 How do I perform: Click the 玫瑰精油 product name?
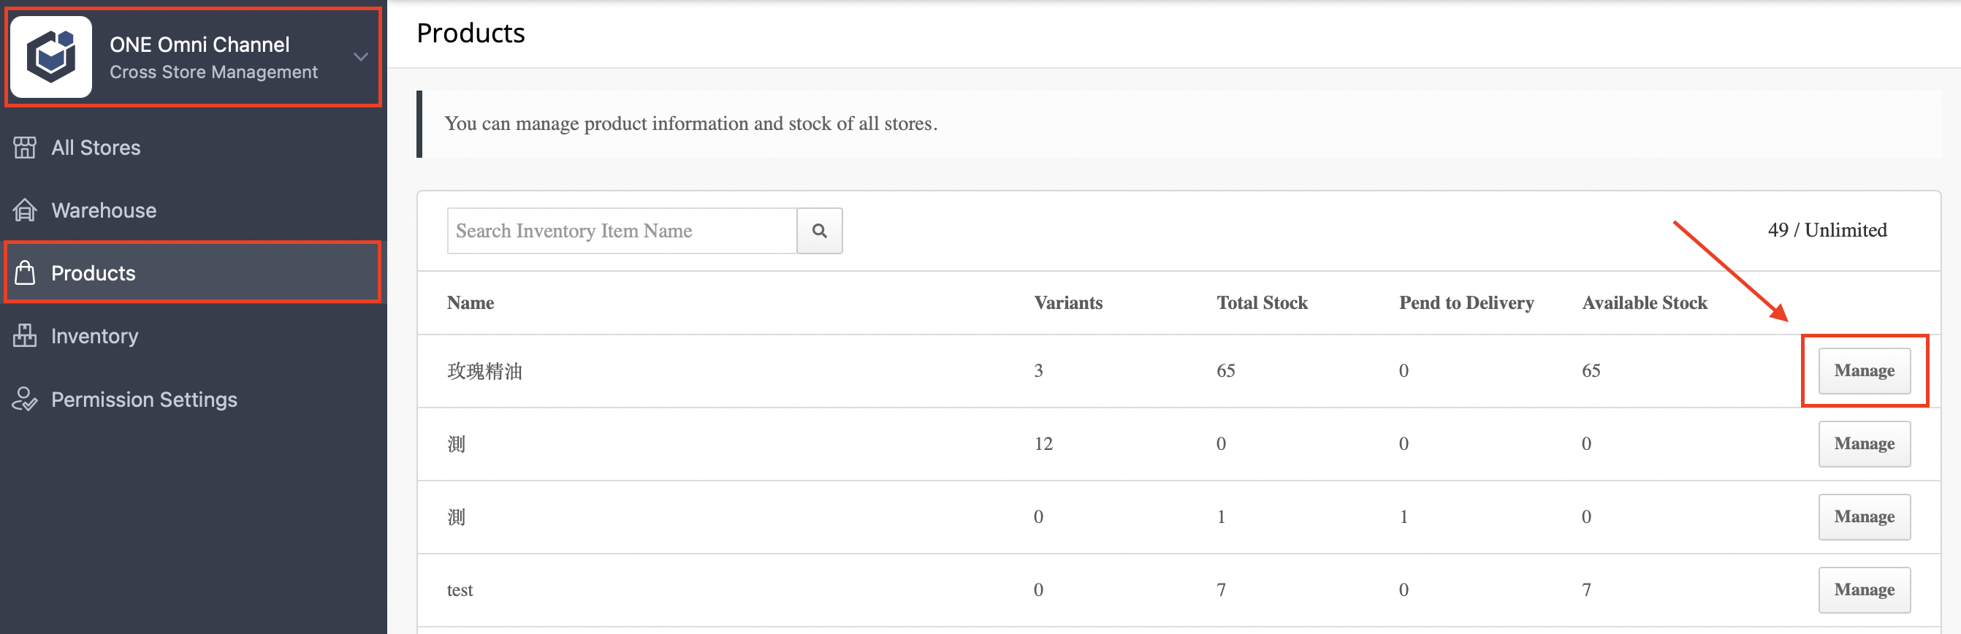484,372
